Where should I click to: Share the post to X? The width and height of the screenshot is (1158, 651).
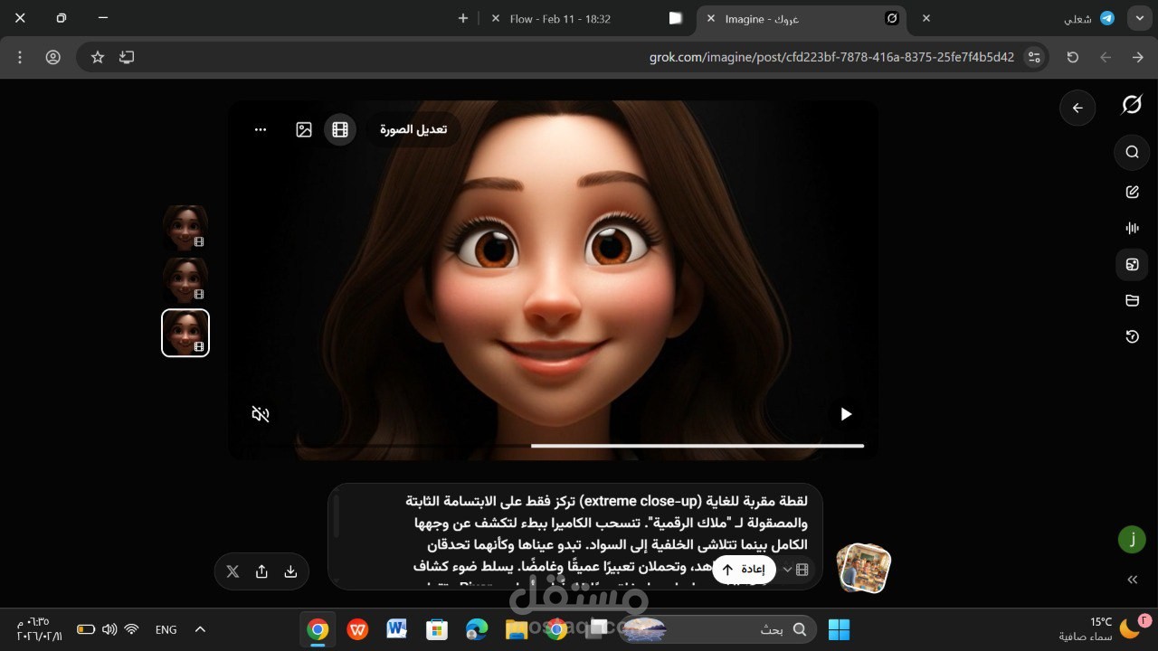(x=233, y=571)
